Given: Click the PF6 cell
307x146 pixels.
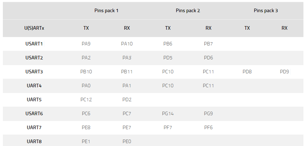Looking at the screenshot, I should pos(209,127).
